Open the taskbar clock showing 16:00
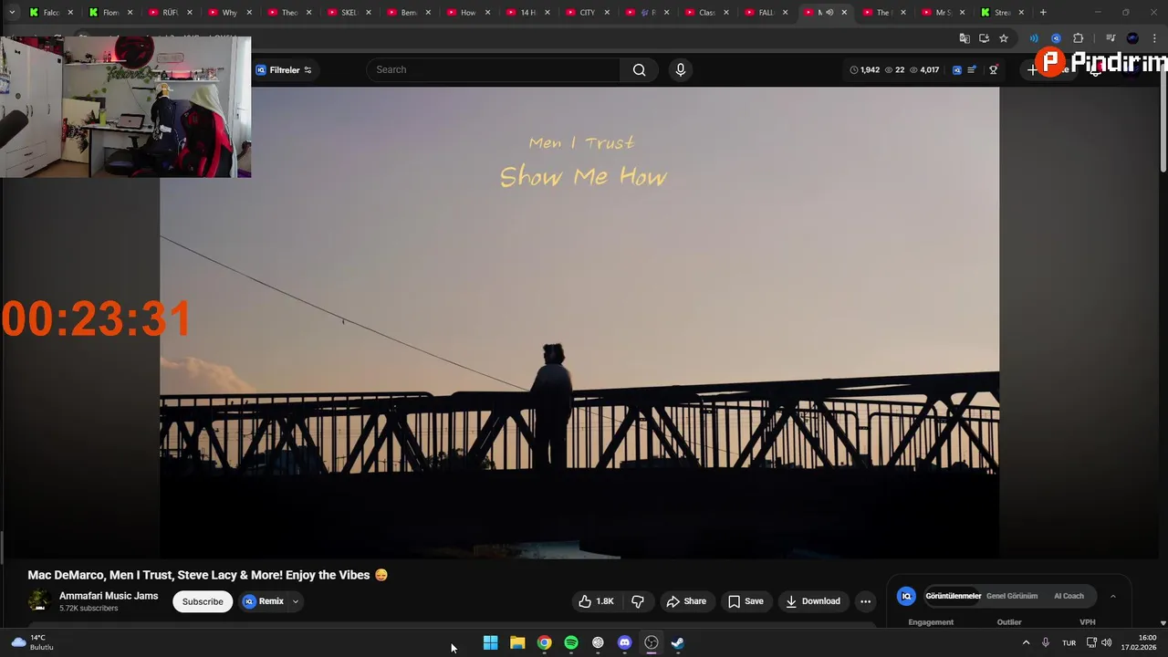 click(1139, 642)
